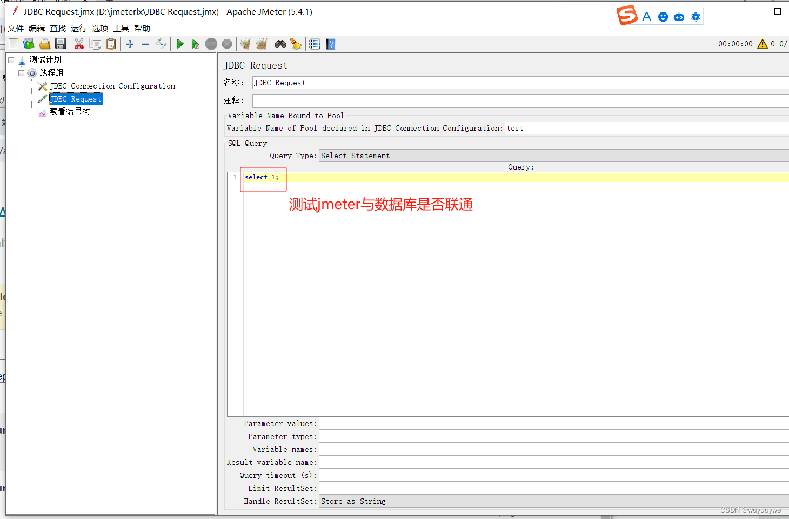Open the search dialog via binoculars icon
Viewport: 789px width, 519px height.
coord(280,44)
